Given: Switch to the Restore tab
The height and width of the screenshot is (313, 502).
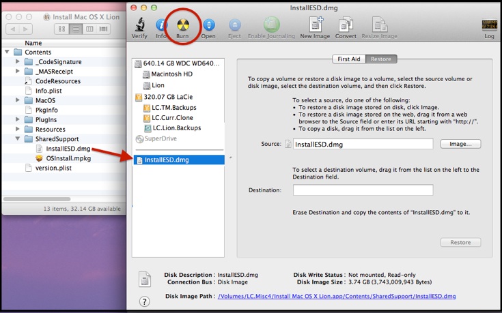Looking at the screenshot, I should click(x=381, y=59).
